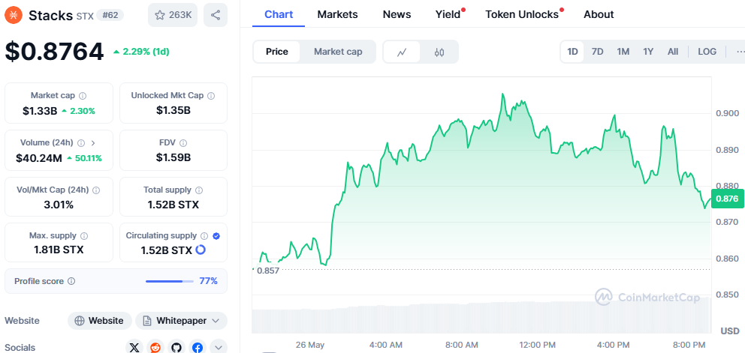
Task: Expand more socials chevron
Action: click(x=218, y=348)
